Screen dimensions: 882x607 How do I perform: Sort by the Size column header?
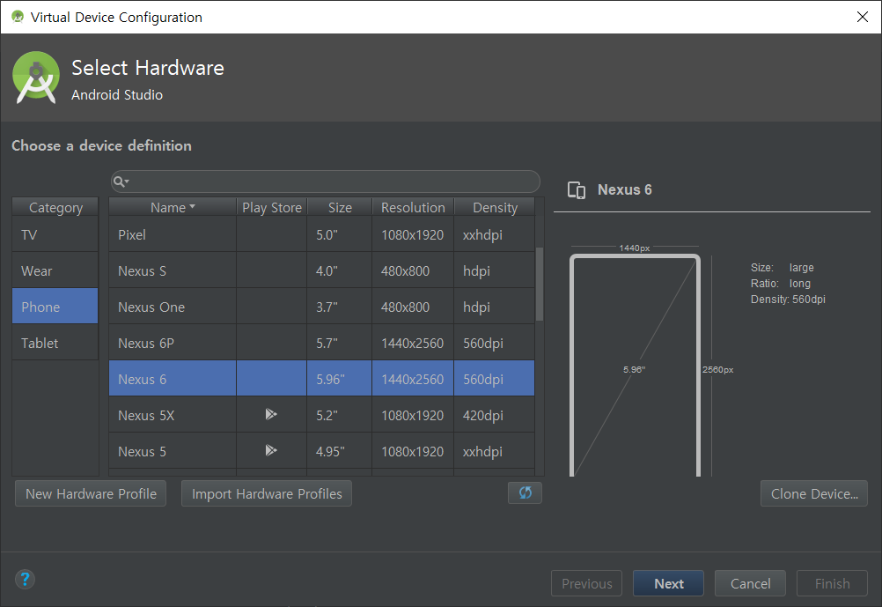[x=340, y=207]
